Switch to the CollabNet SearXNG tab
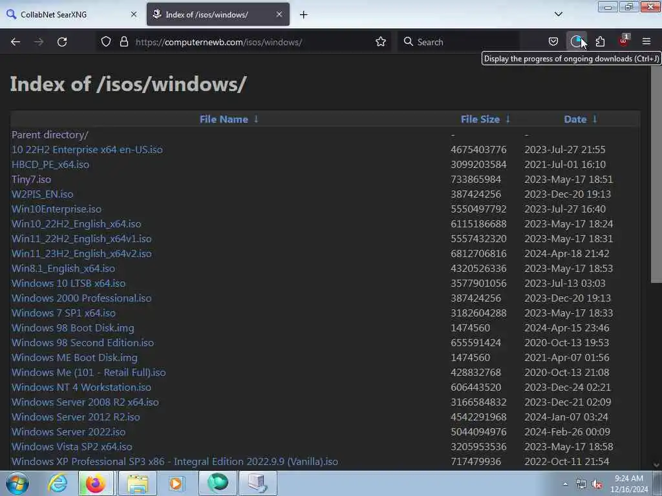Screen dimensions: 662x496 click(72, 14)
